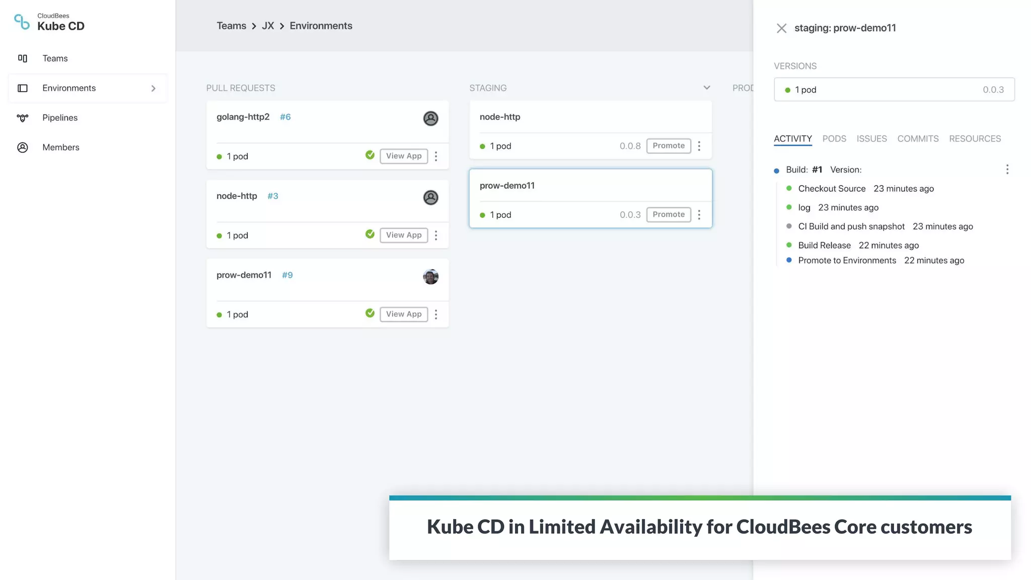The width and height of the screenshot is (1031, 580).
Task: Click node-http pull request card title
Action: [x=237, y=196]
